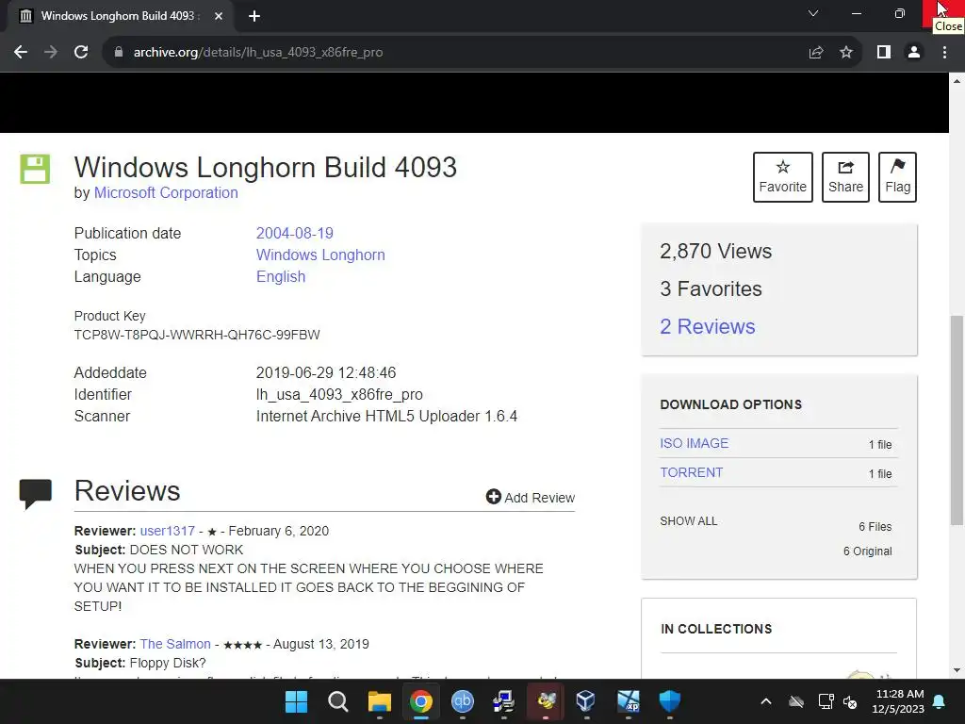
Task: Open the 2004-08-19 publication date link
Action: point(294,234)
